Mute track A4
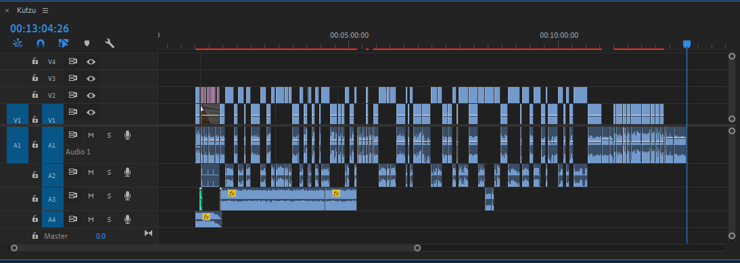Viewport: 740px width, 263px height. (91, 219)
